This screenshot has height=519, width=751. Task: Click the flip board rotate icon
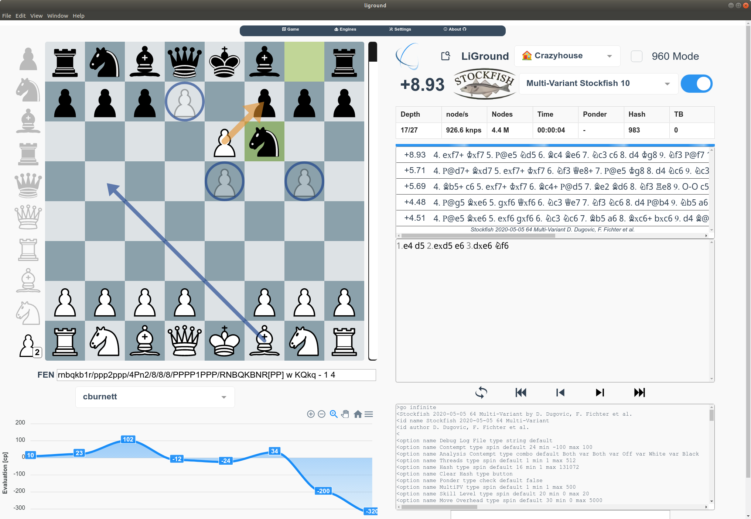coord(481,392)
